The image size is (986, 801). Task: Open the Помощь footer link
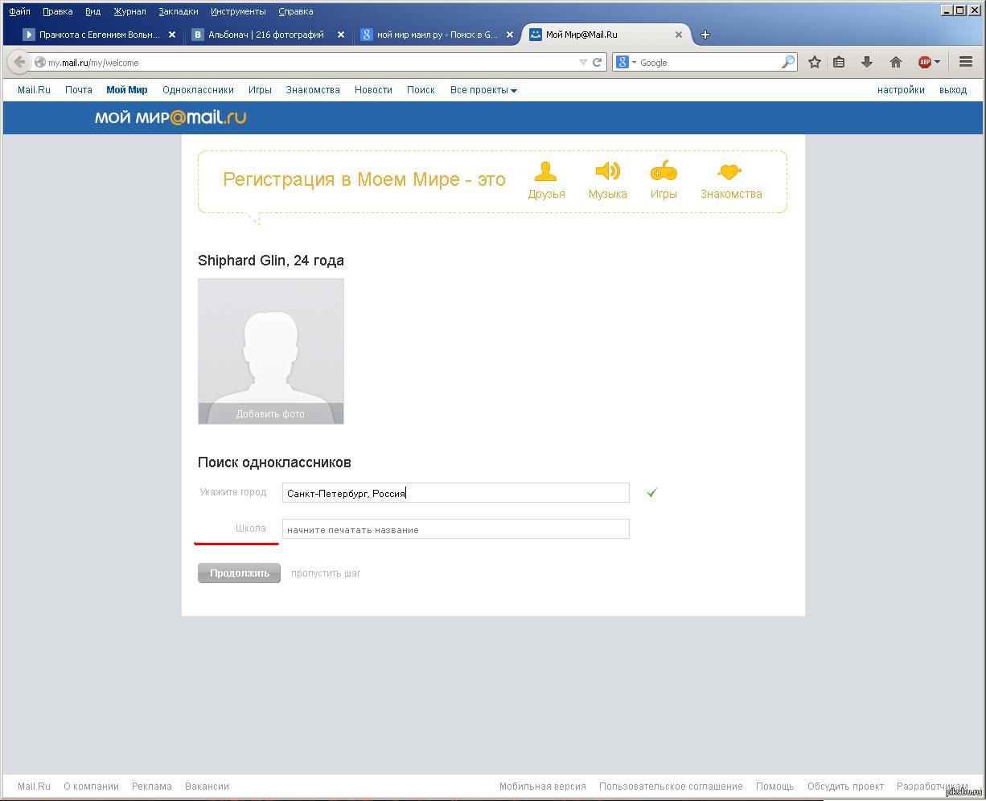pyautogui.click(x=775, y=787)
